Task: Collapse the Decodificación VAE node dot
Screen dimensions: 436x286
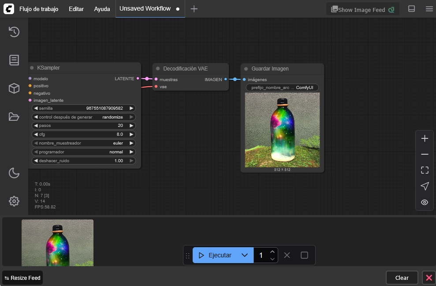Action: click(x=158, y=69)
